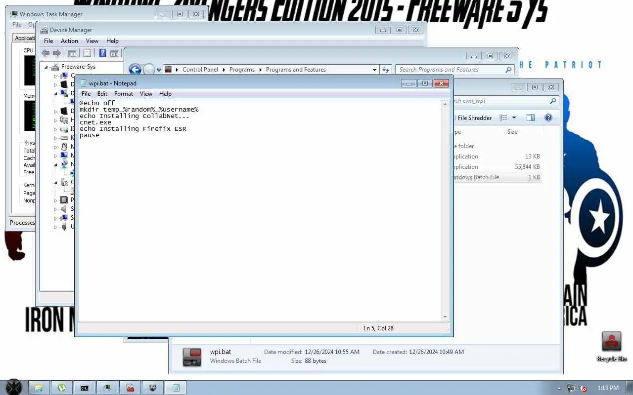Click the Control Panel breadcrumb segment

pos(200,70)
